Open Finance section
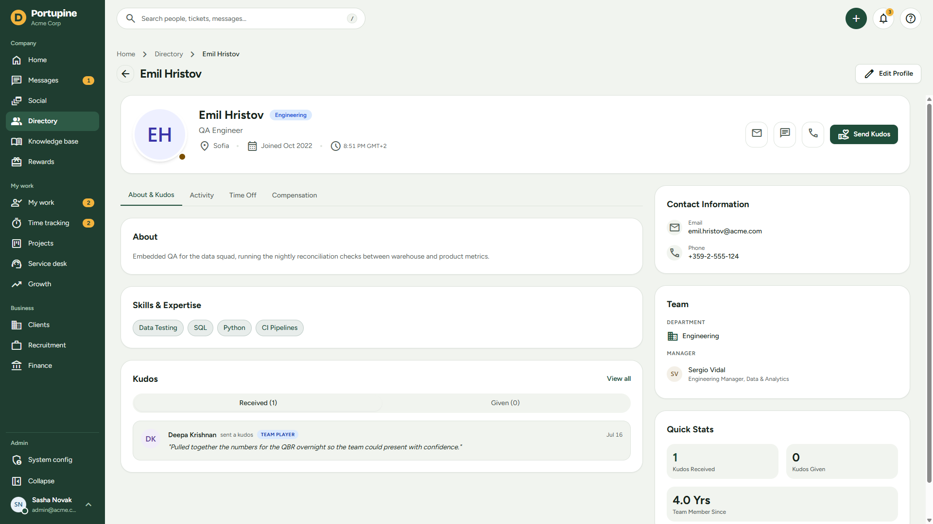This screenshot has width=933, height=524. tap(52, 366)
